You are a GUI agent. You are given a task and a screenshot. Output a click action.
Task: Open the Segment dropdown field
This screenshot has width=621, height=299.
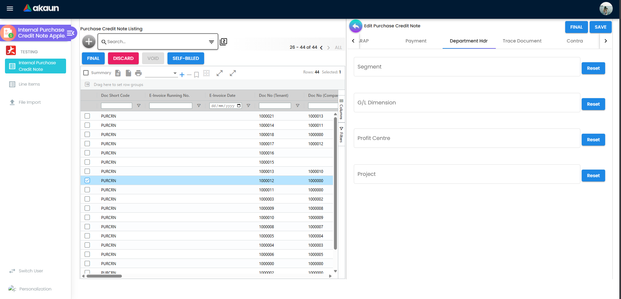pos(467,67)
